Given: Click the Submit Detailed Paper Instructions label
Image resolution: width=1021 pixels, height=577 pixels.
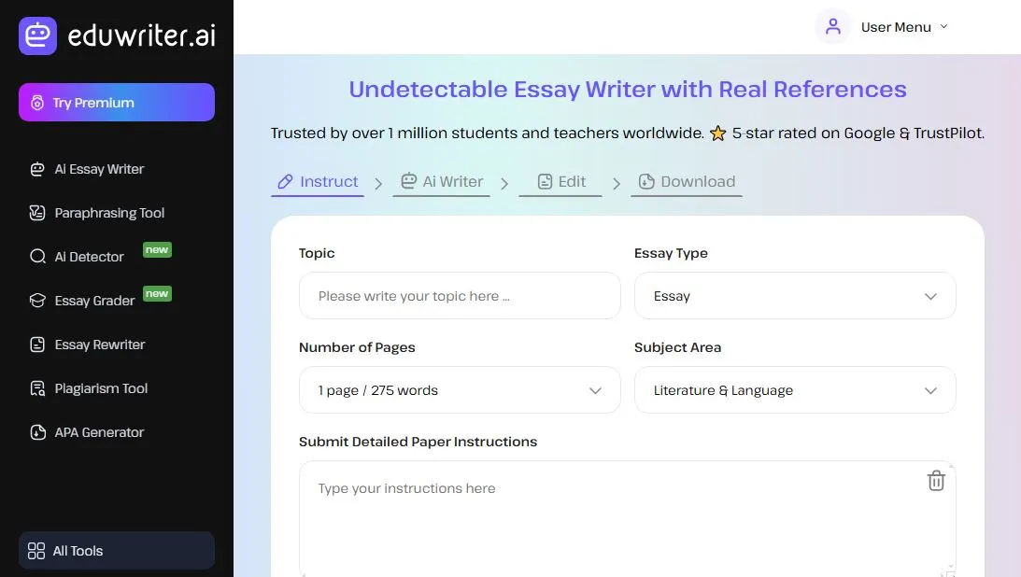Looking at the screenshot, I should pos(418,442).
